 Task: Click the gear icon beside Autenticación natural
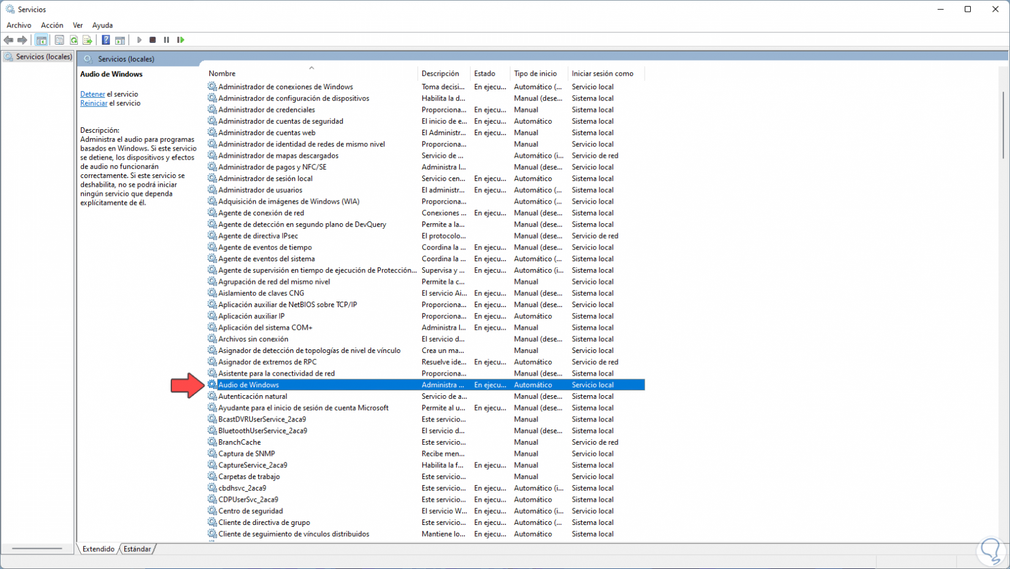(x=212, y=396)
